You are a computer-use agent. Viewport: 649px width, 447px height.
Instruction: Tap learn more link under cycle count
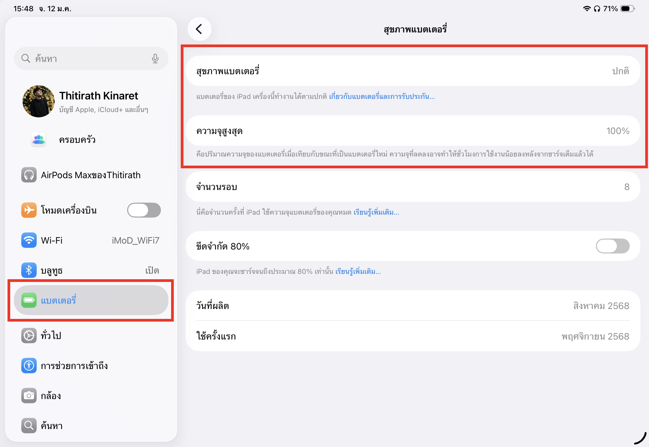pyautogui.click(x=376, y=212)
